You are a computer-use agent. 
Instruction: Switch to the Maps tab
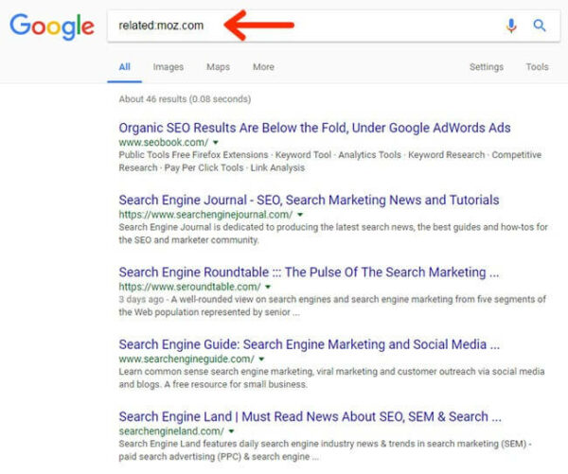coord(218,67)
